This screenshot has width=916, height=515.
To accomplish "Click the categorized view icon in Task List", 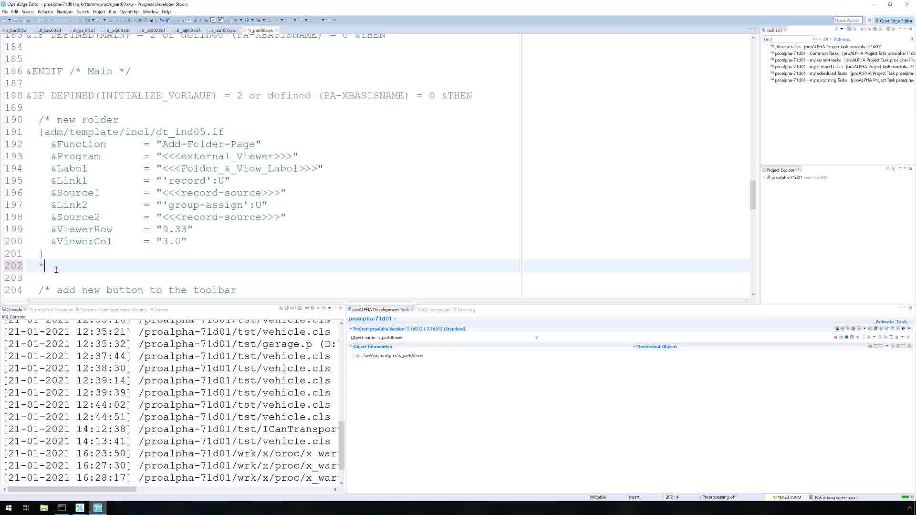I will click(x=849, y=29).
